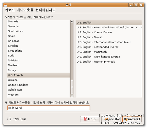Click the installer icon in title bar
The image size is (147, 128).
pyautogui.click(x=6, y=5)
